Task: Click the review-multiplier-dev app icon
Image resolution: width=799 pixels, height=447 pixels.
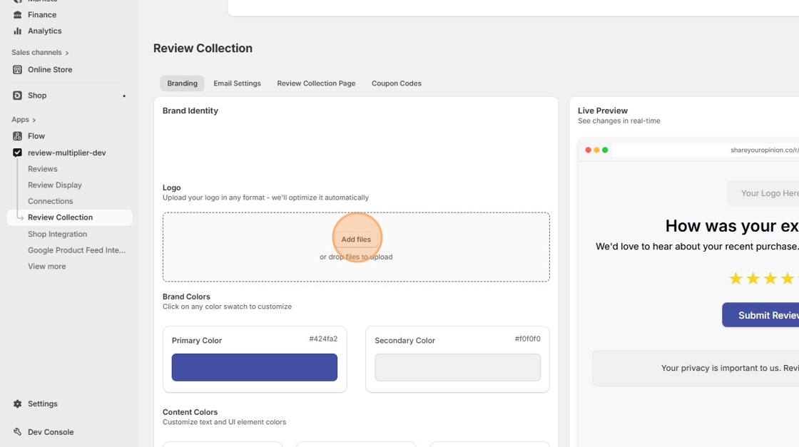Action: (18, 153)
